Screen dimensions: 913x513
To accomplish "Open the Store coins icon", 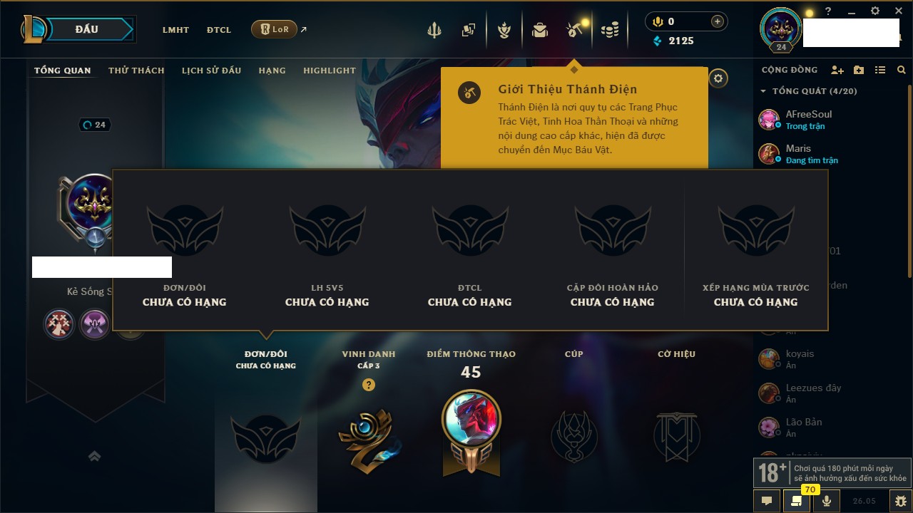I will coord(609,30).
